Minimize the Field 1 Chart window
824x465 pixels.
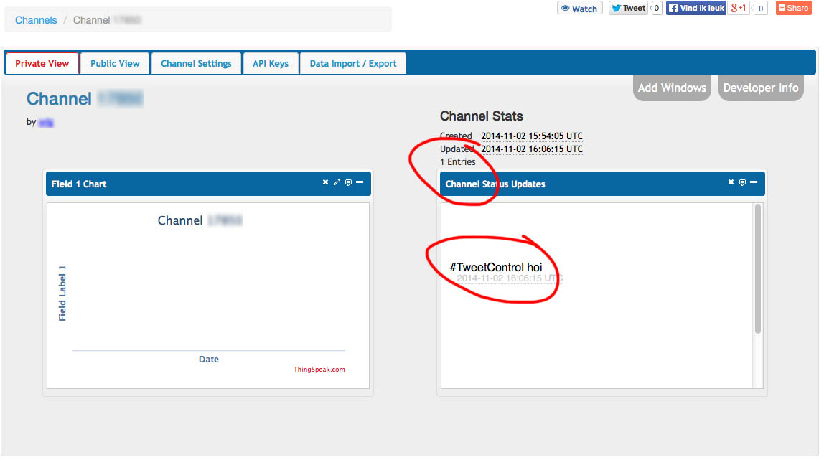360,182
